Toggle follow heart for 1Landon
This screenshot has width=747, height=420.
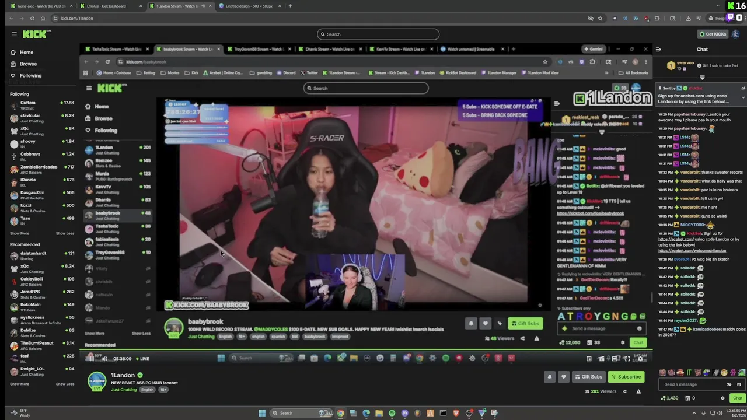tap(563, 377)
